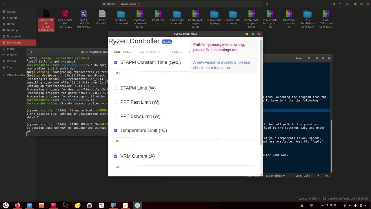Uncheck STAPM Constant Time checkbox
The image size is (371, 209).
(116, 62)
